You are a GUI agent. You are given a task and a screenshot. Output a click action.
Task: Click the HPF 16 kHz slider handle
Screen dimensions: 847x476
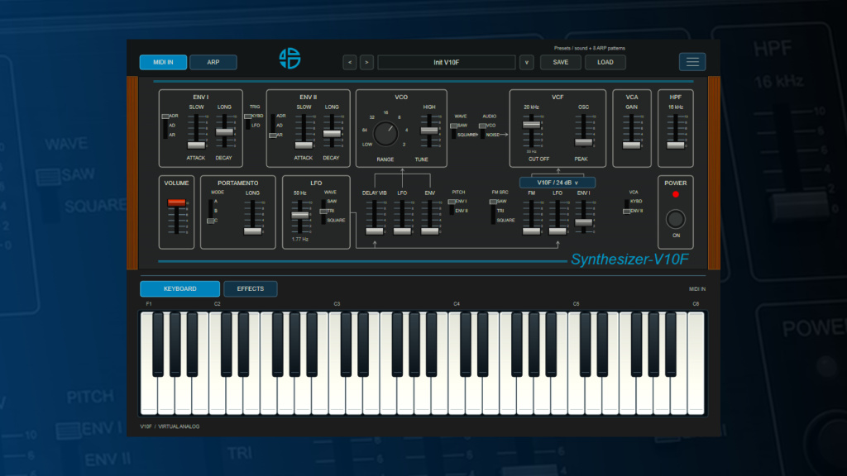[676, 145]
